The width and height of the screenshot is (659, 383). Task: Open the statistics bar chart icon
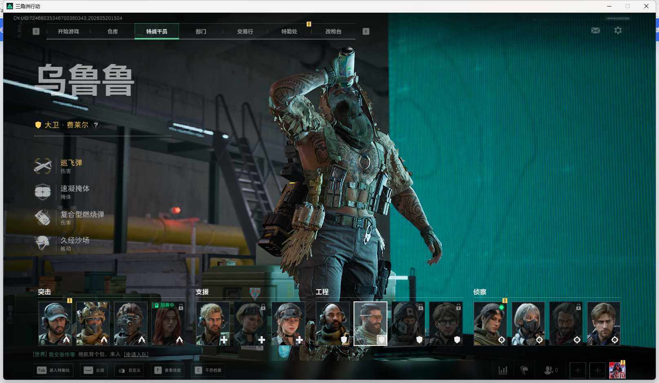tap(503, 370)
